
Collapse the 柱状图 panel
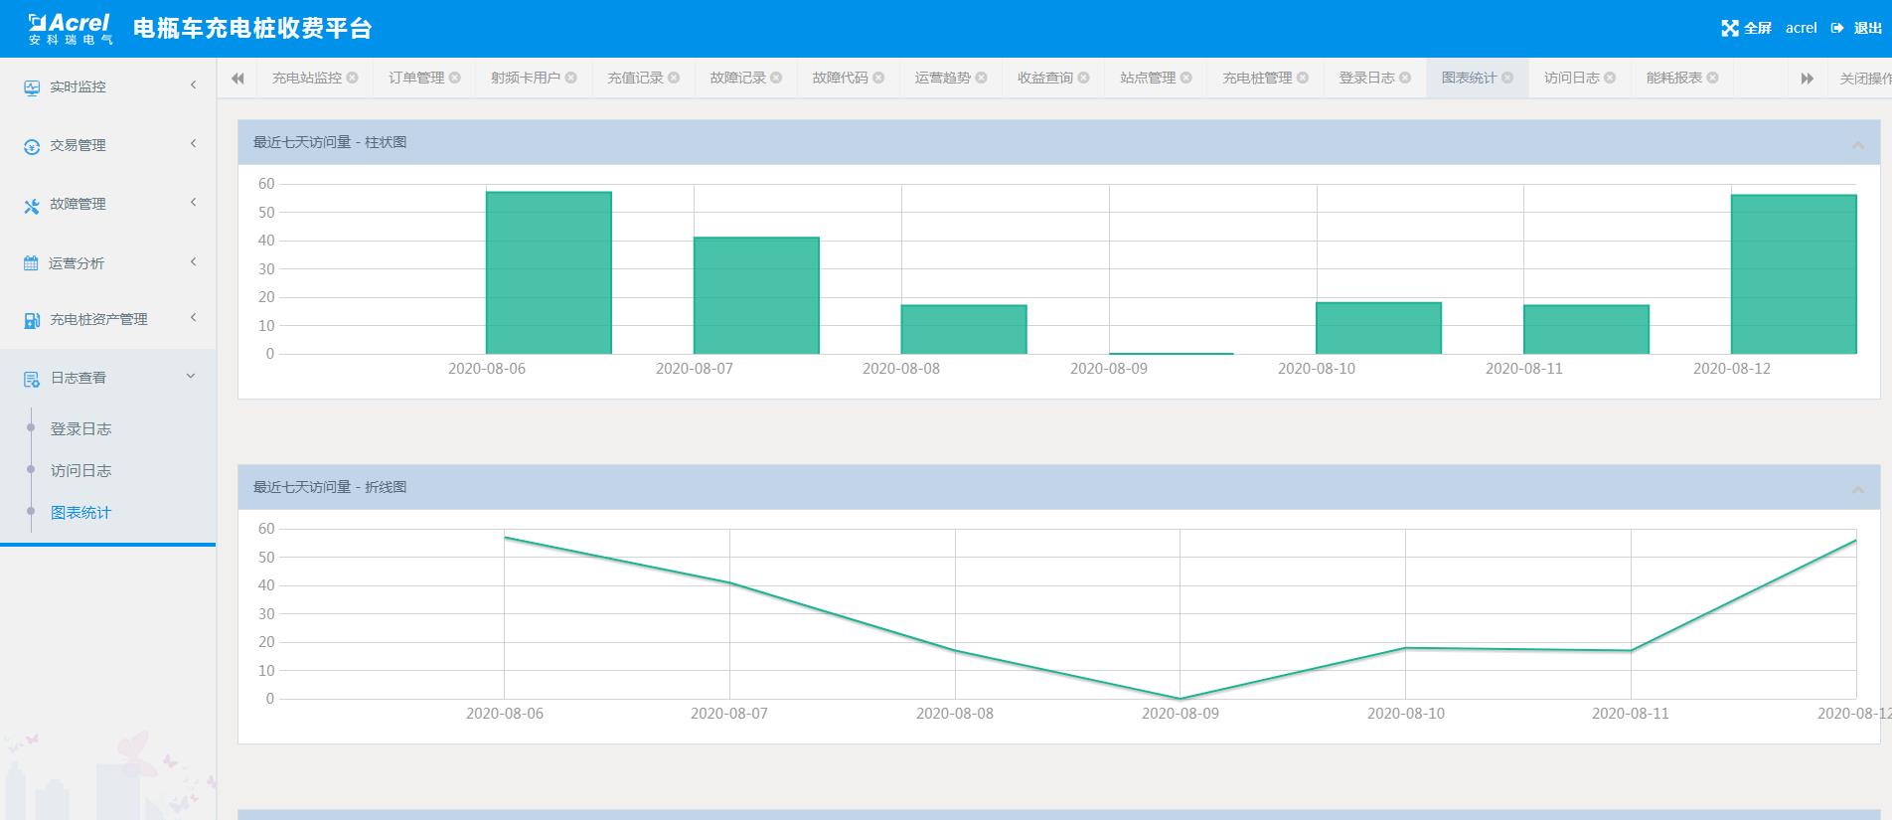click(1857, 145)
